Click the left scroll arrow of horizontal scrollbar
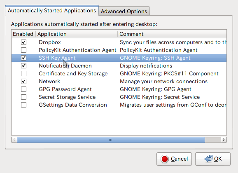This screenshot has height=173, width=238. coord(14,140)
